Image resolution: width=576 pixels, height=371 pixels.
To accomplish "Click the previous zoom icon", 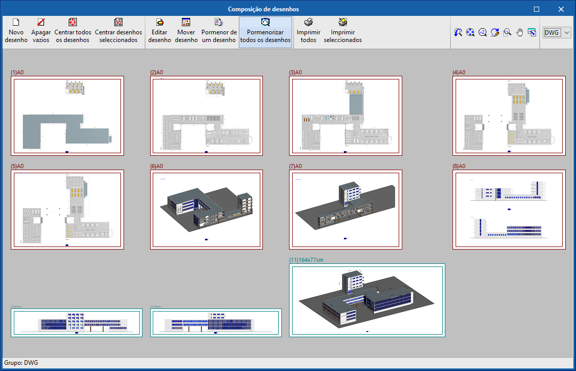I will 458,32.
